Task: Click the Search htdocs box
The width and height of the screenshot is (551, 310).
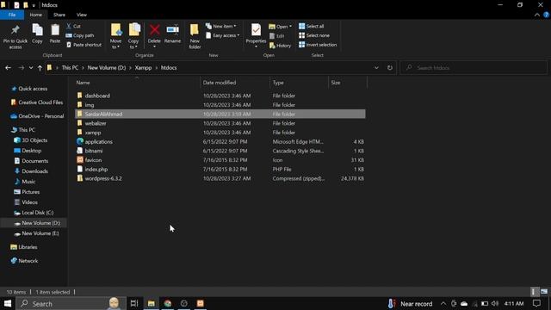Action: (474, 68)
